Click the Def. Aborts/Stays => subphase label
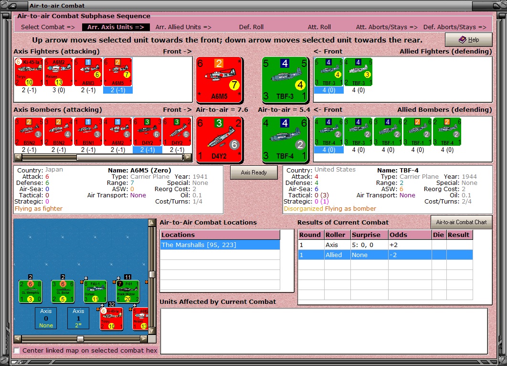This screenshot has height=366, width=507. click(x=454, y=27)
